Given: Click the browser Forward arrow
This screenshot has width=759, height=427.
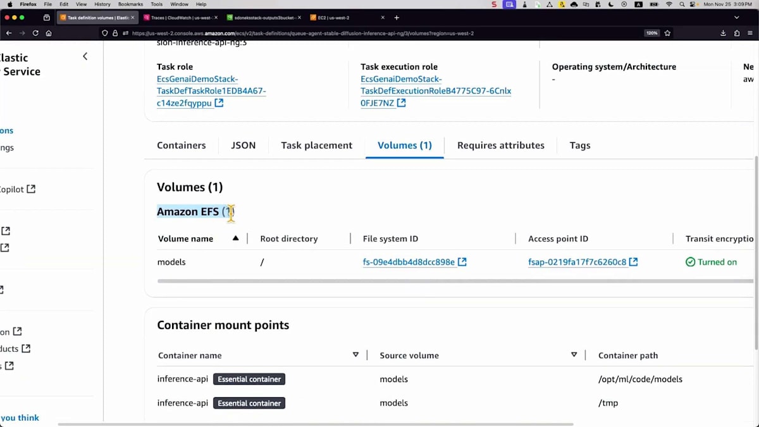Looking at the screenshot, I should tap(22, 33).
